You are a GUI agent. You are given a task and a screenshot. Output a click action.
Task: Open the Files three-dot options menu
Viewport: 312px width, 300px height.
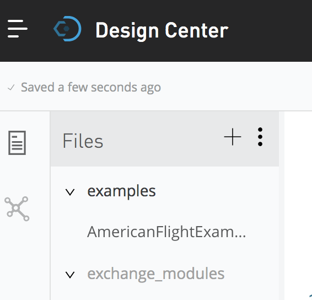pyautogui.click(x=260, y=137)
